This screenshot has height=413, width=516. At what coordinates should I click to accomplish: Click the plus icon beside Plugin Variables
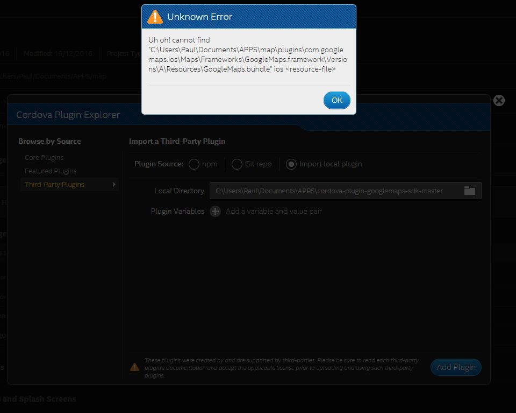point(215,212)
